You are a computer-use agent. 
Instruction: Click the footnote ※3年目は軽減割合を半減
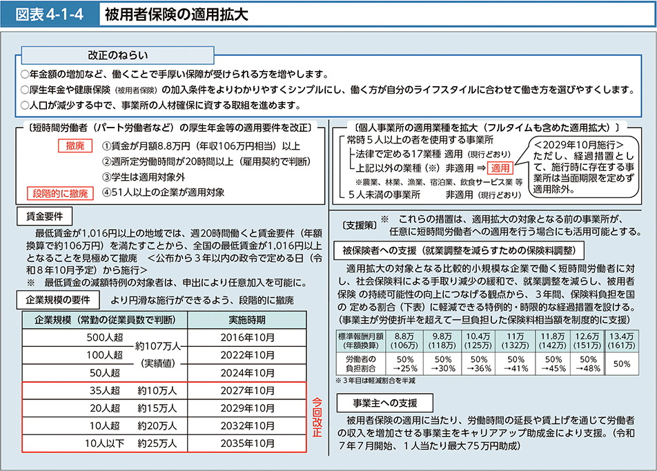point(375,381)
